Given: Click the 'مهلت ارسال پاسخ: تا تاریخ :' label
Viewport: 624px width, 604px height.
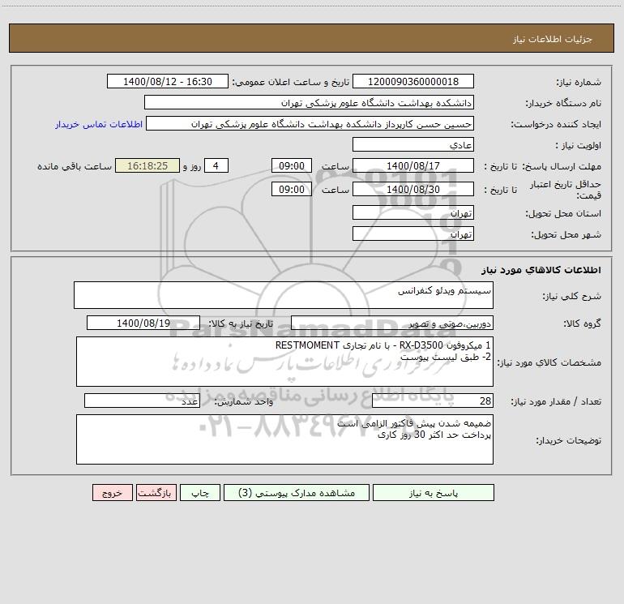Looking at the screenshot, I should [543, 166].
